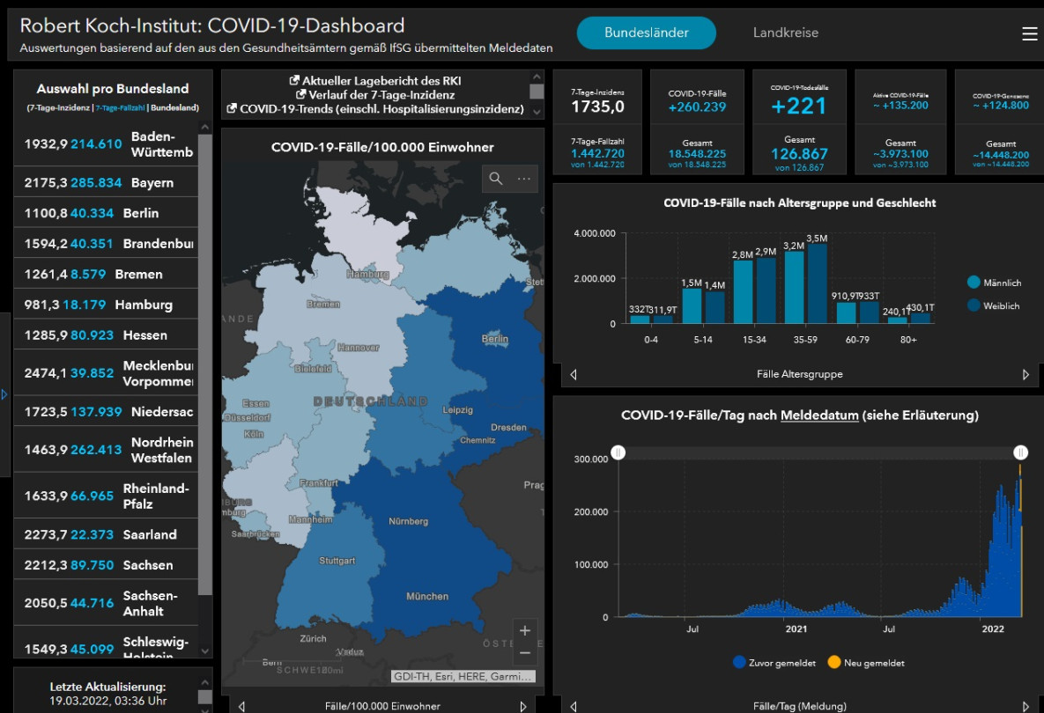Zoom in on the map with plus
1044x713 pixels.
point(525,630)
